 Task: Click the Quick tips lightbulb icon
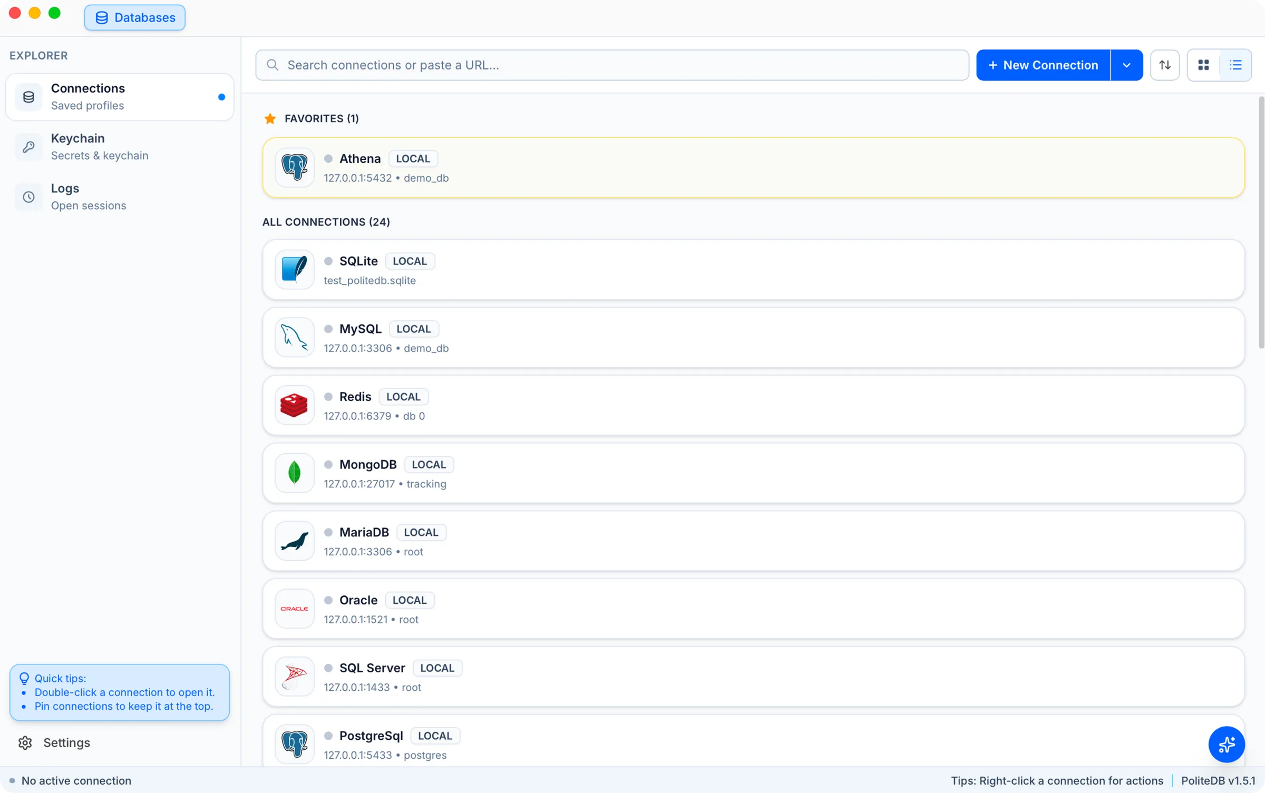pyautogui.click(x=24, y=678)
